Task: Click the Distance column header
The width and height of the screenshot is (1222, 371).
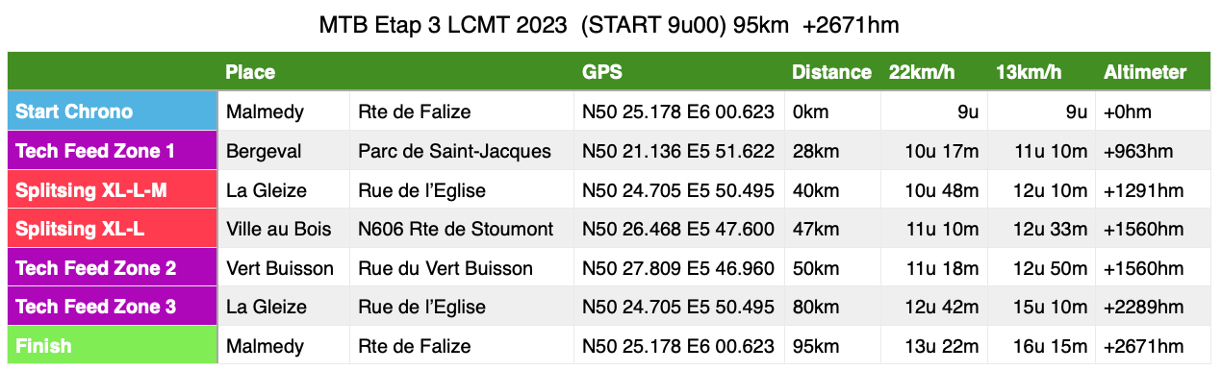Action: pos(831,72)
